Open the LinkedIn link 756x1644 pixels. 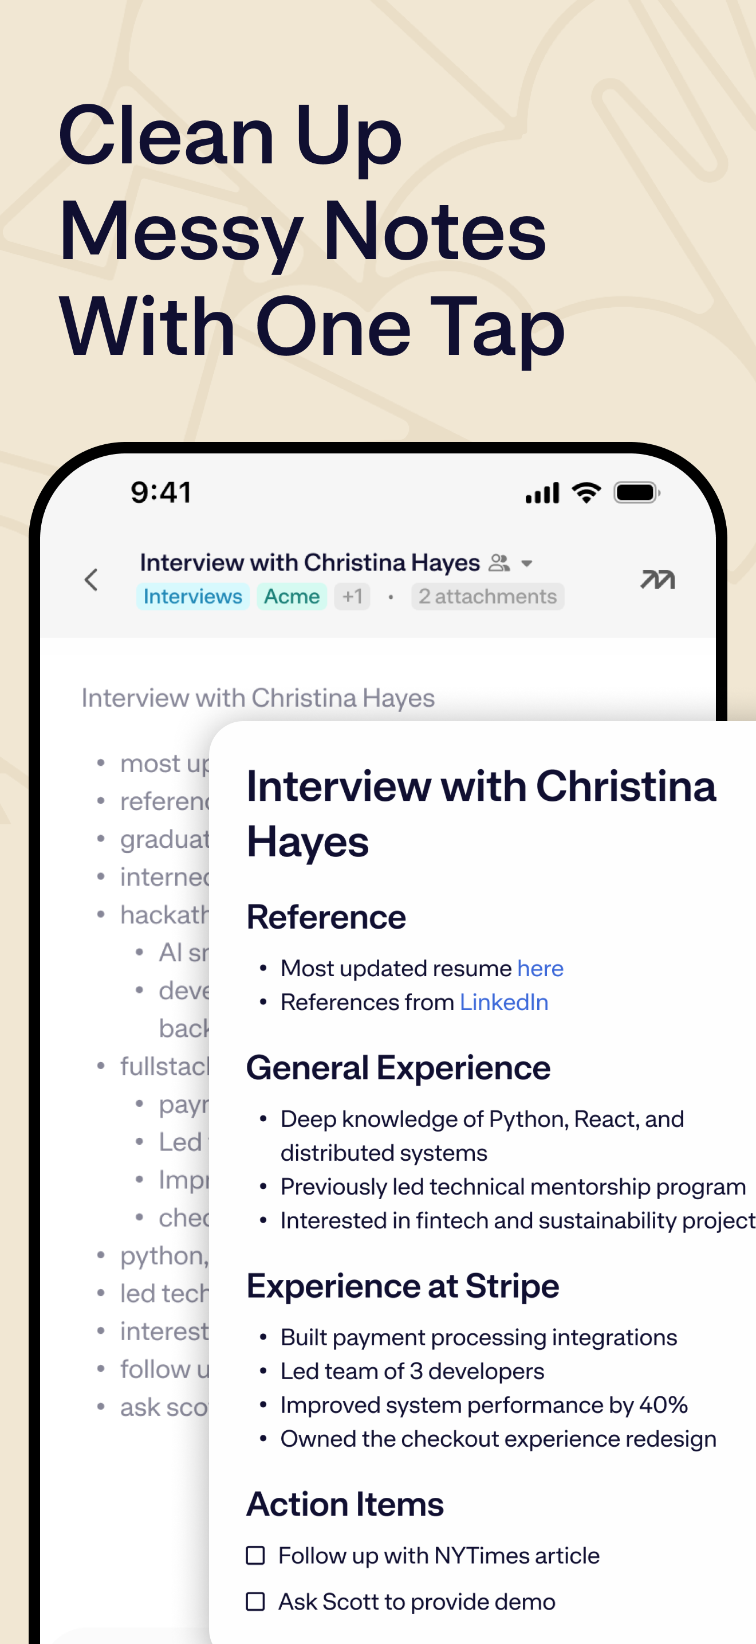pyautogui.click(x=503, y=1002)
